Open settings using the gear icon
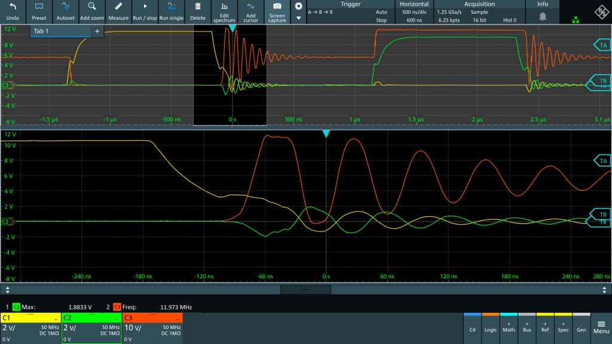This screenshot has height=344, width=612. tap(299, 6)
